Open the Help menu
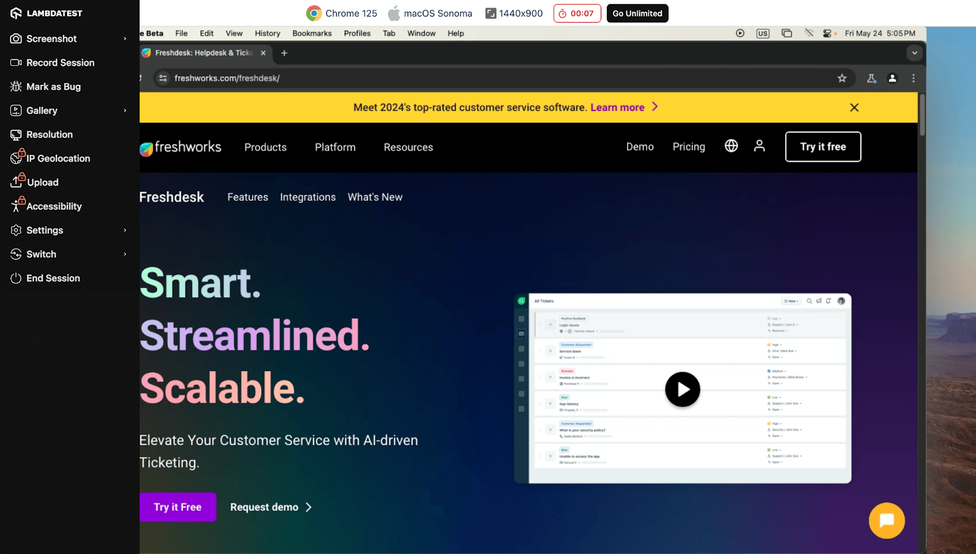 point(456,34)
